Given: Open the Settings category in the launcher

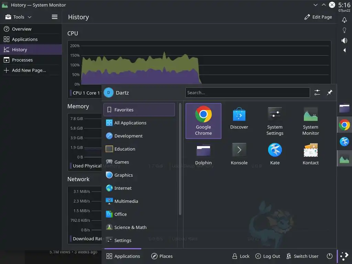Looking at the screenshot, I should 139,240.
